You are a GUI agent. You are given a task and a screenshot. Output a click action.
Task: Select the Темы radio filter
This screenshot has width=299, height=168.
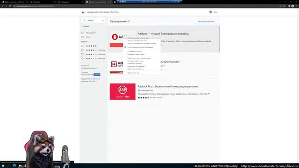(82, 37)
